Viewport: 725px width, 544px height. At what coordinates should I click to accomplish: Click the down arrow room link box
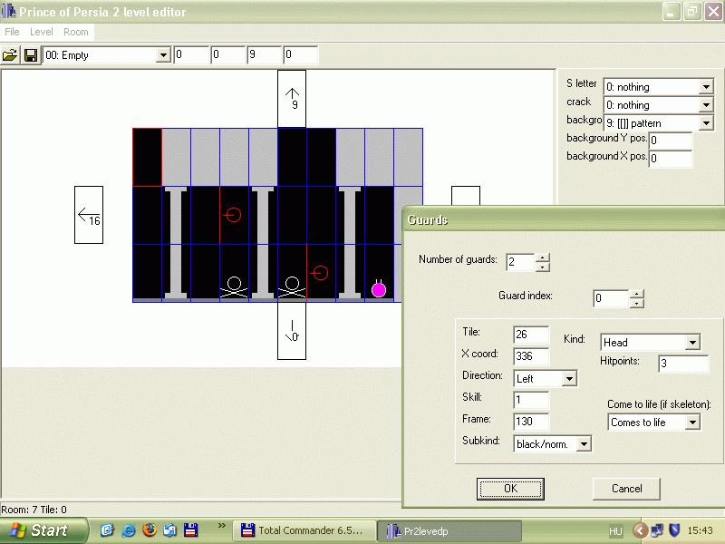click(x=292, y=331)
